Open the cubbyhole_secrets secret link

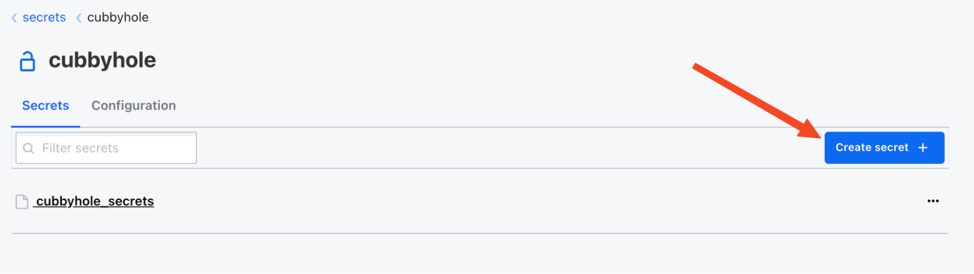95,201
